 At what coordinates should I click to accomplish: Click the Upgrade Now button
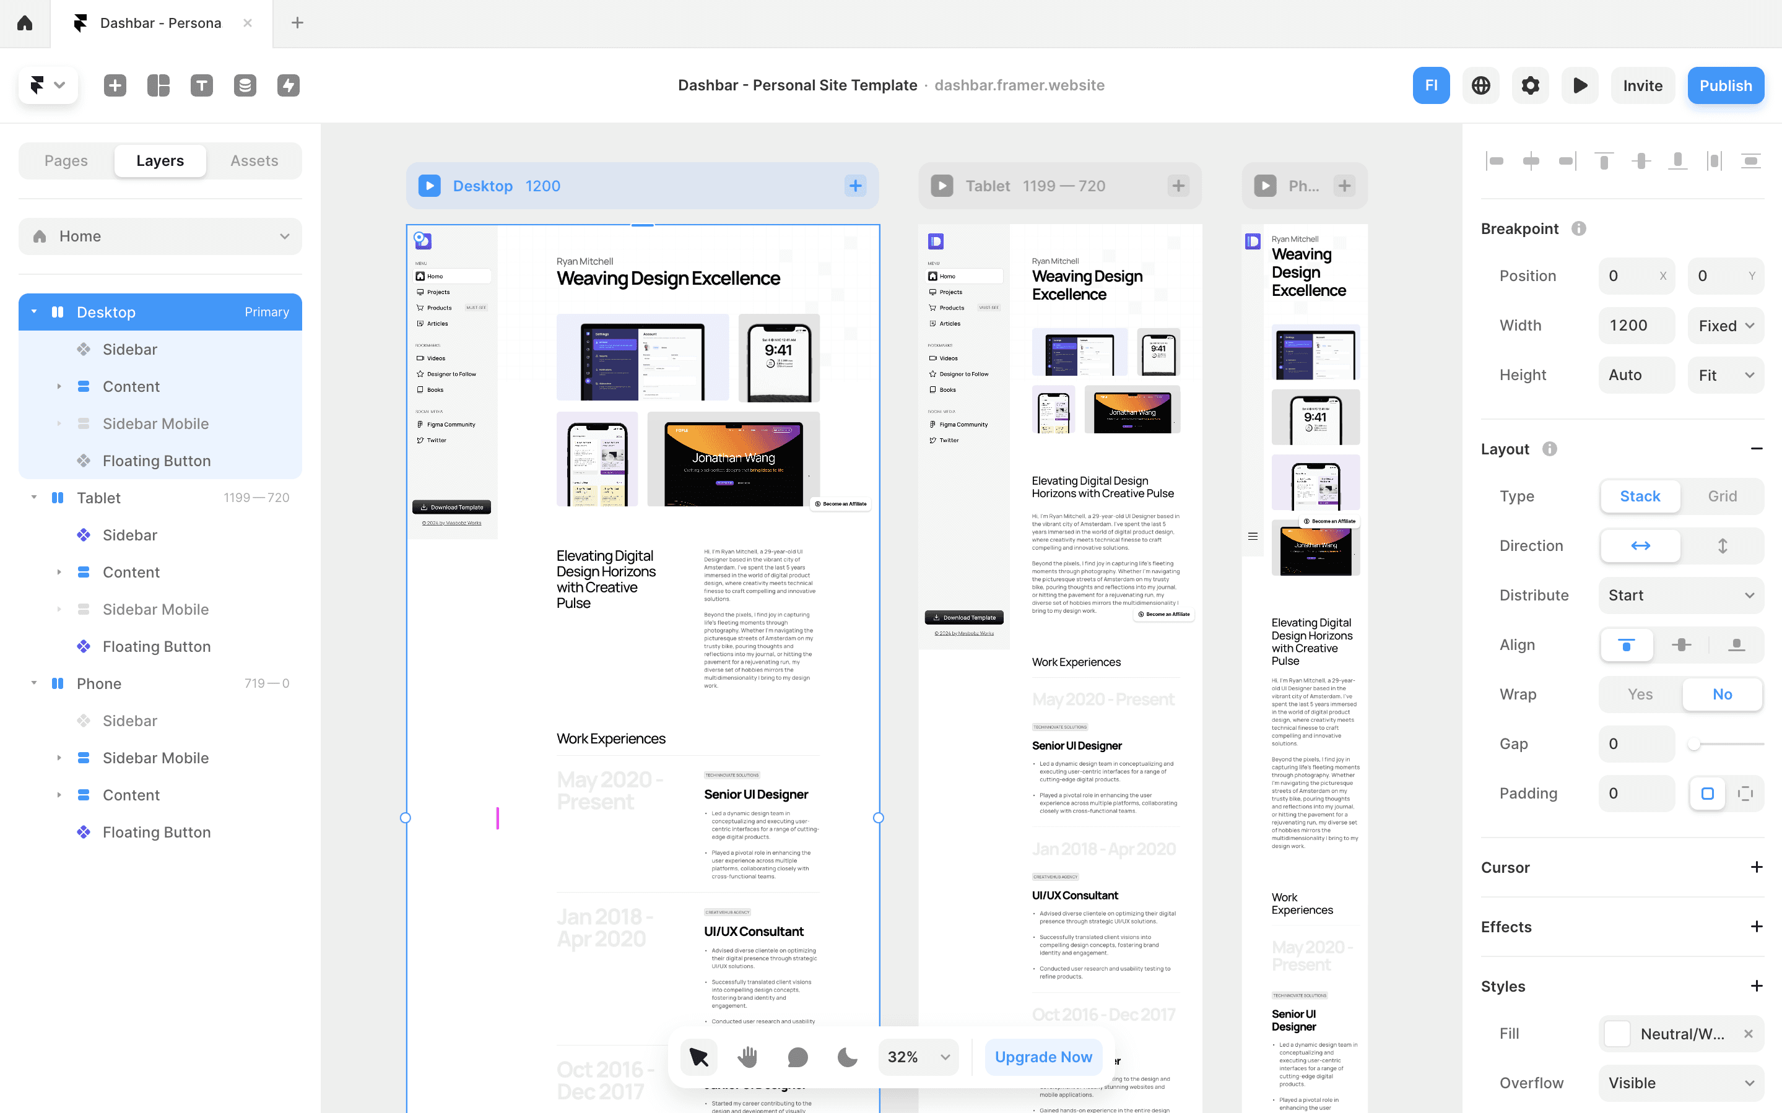tap(1043, 1056)
